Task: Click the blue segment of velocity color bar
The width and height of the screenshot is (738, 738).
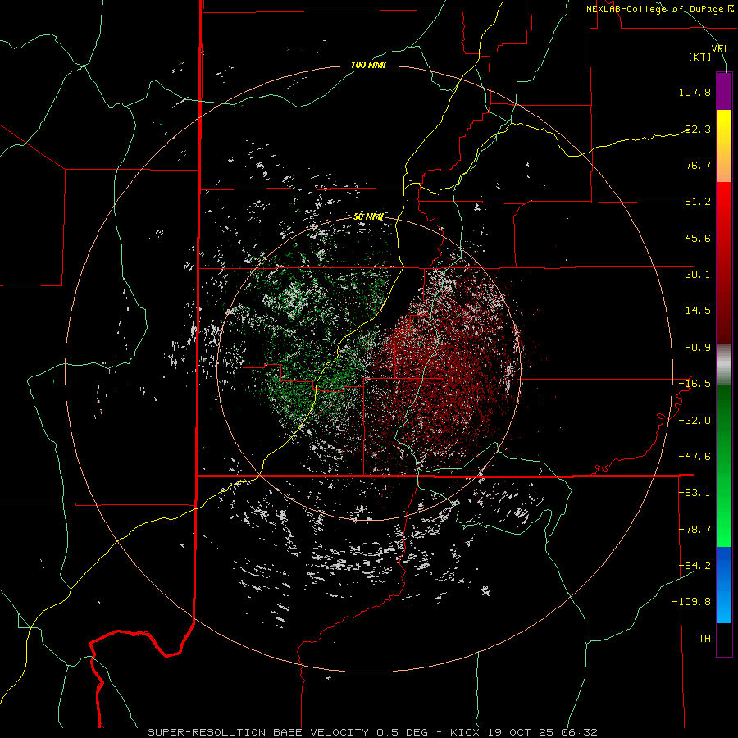Action: coord(724,585)
